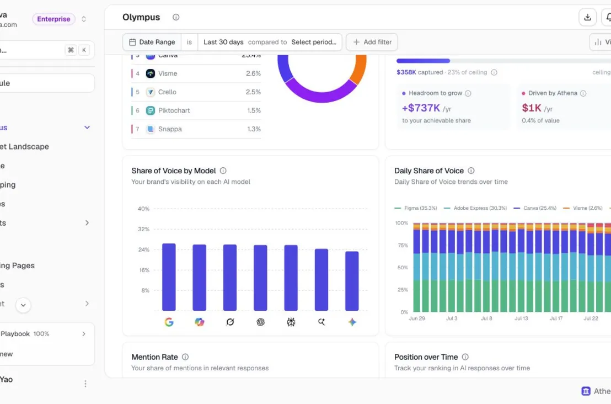Open notifications via the bell icon
Viewport: 611px width, 404px height.
(607, 17)
